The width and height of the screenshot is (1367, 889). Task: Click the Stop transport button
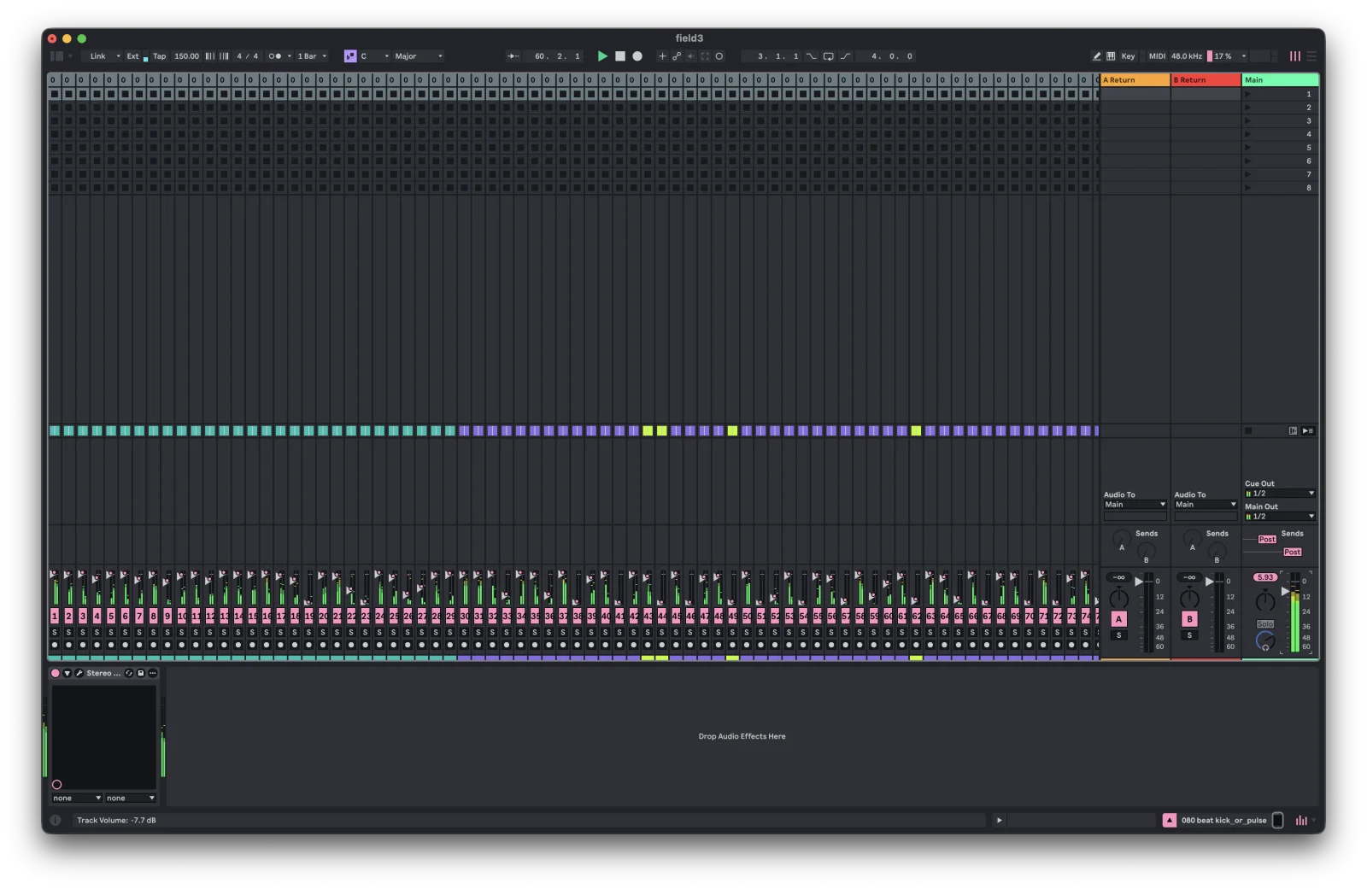click(620, 56)
